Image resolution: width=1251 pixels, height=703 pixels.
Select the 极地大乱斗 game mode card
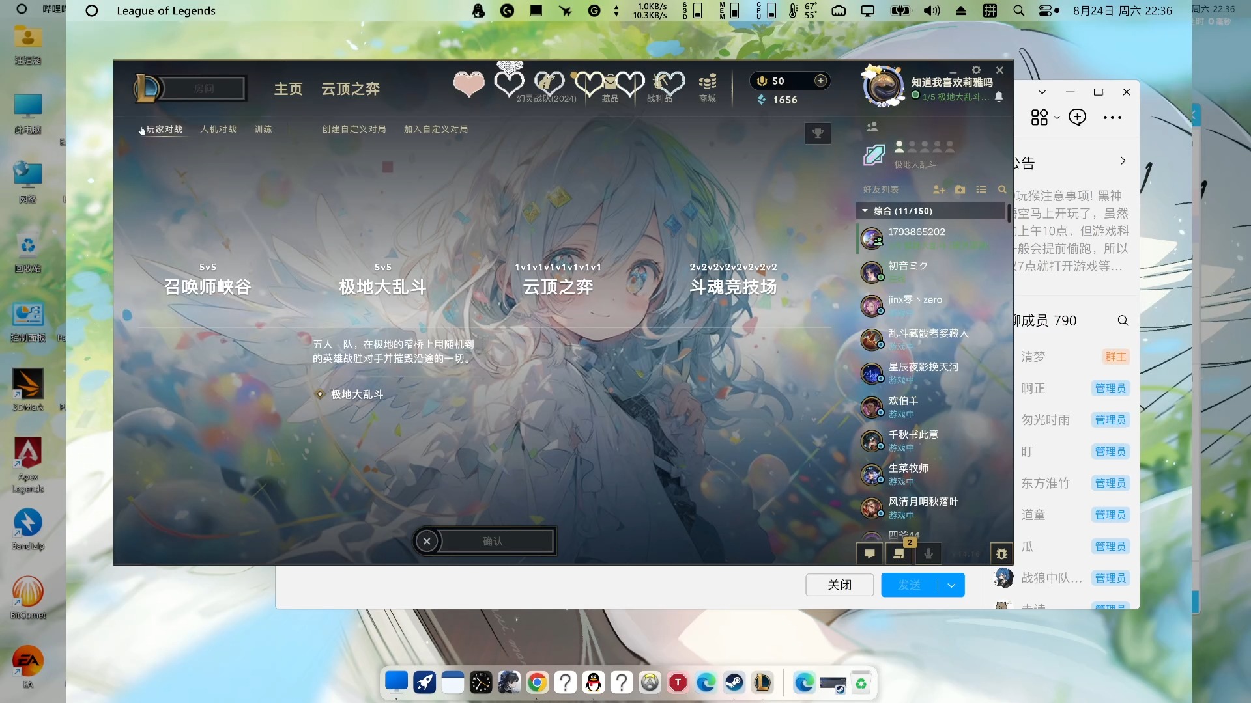[x=383, y=280]
